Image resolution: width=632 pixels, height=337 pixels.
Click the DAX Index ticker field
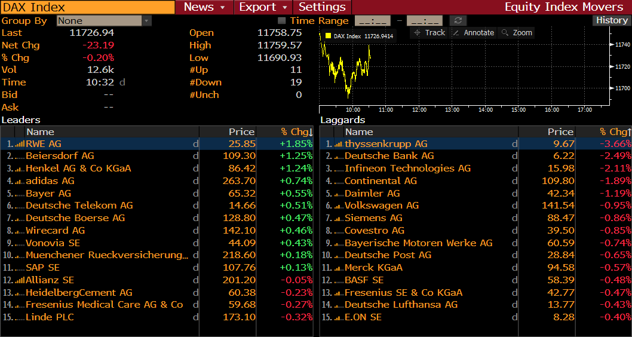pyautogui.click(x=87, y=7)
